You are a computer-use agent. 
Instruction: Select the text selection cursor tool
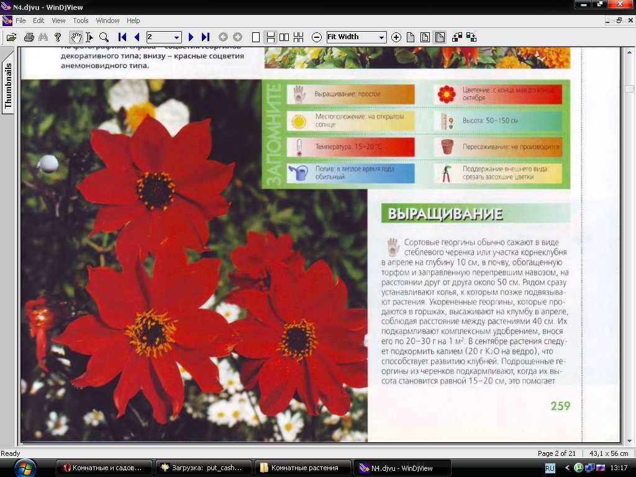(x=89, y=37)
